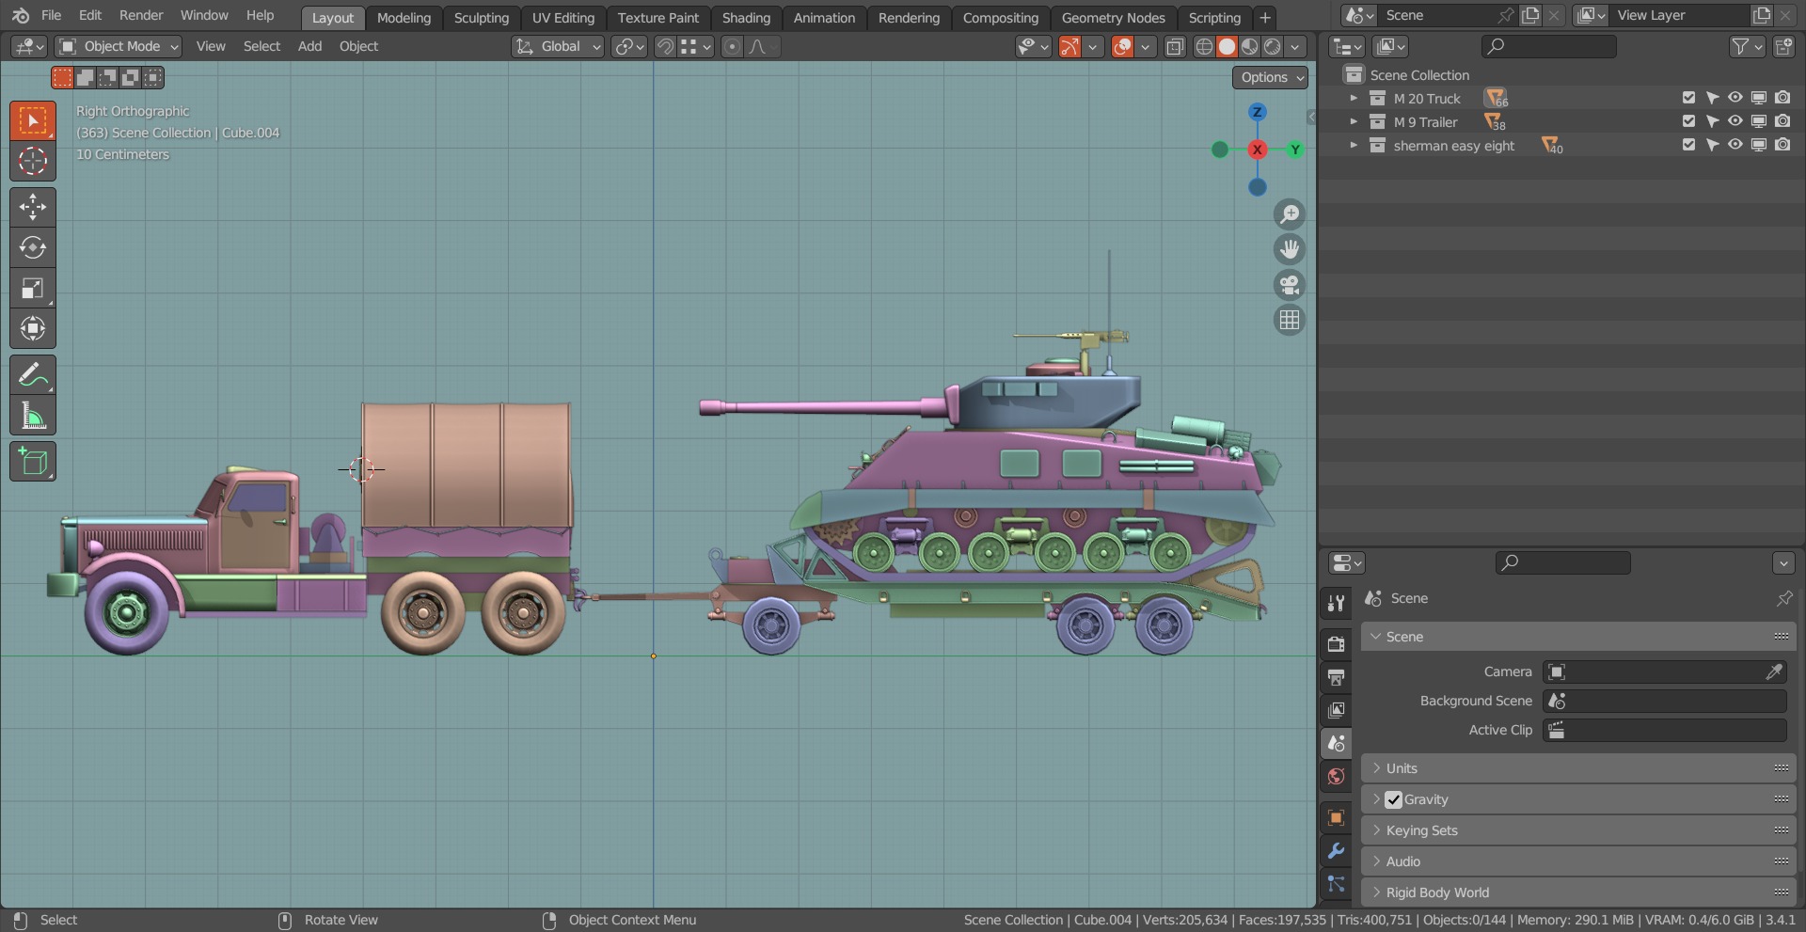The height and width of the screenshot is (932, 1806).
Task: Switch to wireframe shading
Action: pyautogui.click(x=1204, y=46)
